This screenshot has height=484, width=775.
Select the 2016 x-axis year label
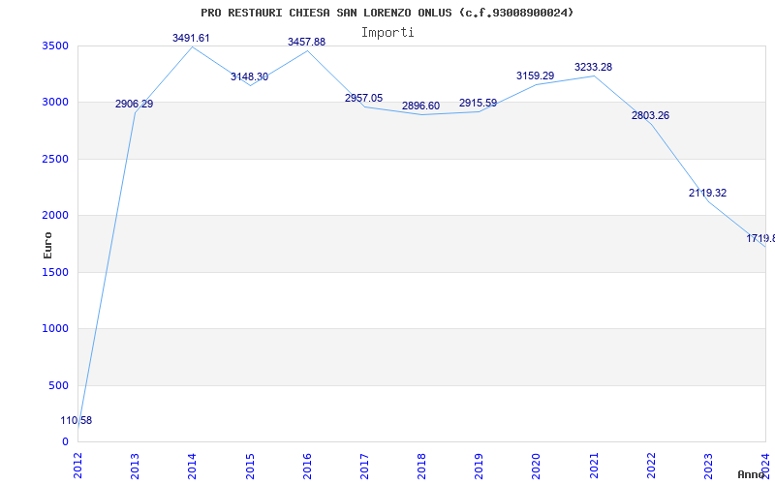click(x=307, y=466)
